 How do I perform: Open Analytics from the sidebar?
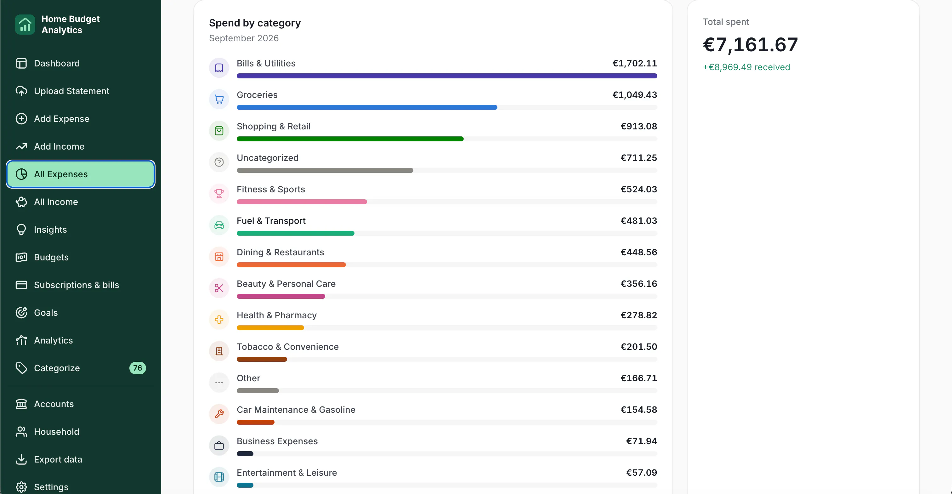80,340
